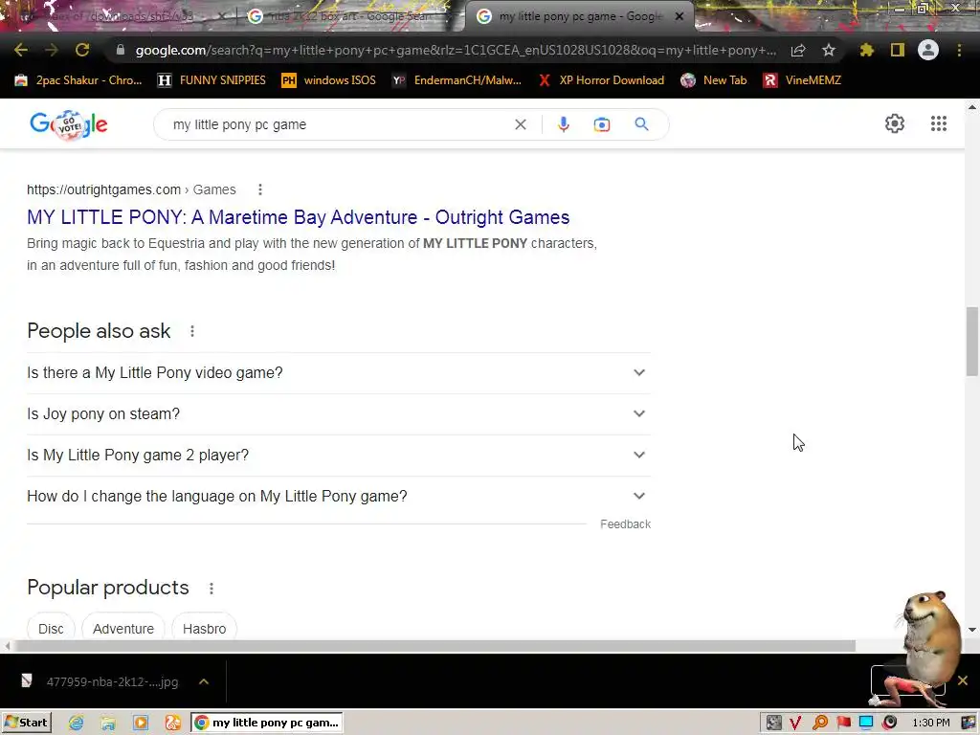Open the Google apps grid
Image resolution: width=980 pixels, height=735 pixels.
939,123
